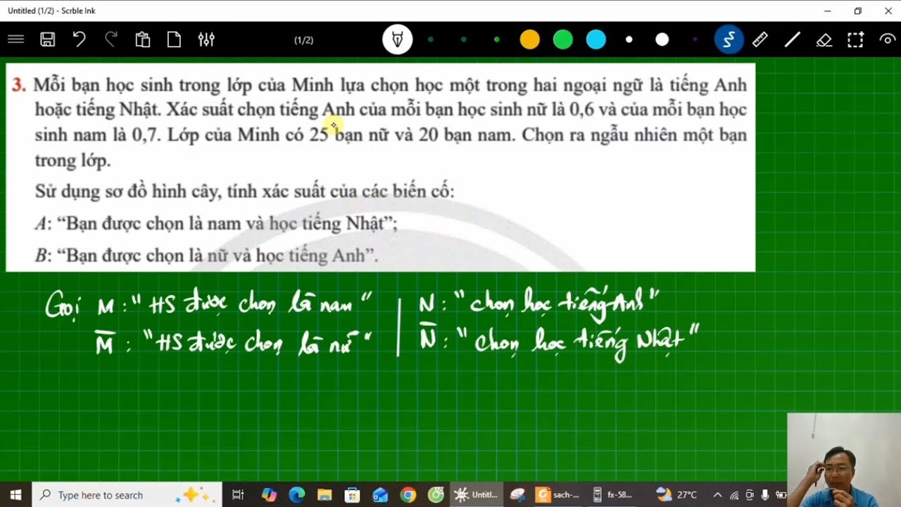Click the webcam overlay thumbnail
Screen dimensions: 901x507
[844, 460]
